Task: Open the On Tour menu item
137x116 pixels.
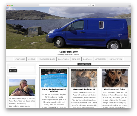Action: 32,59
